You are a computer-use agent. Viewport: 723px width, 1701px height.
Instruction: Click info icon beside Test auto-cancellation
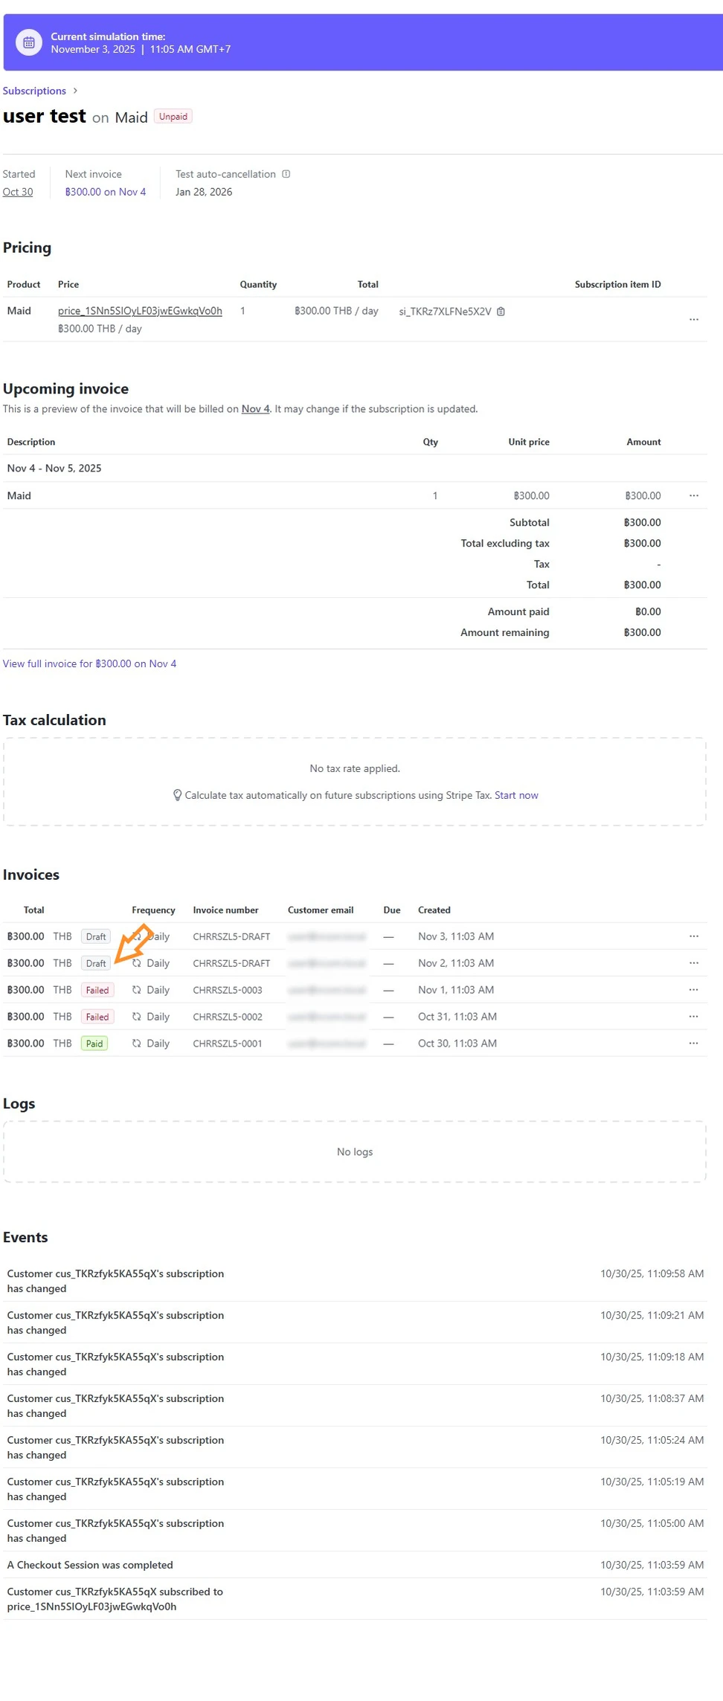pos(286,174)
